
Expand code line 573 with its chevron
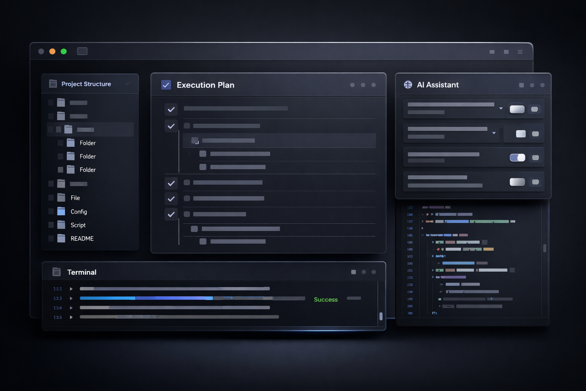tap(433, 256)
